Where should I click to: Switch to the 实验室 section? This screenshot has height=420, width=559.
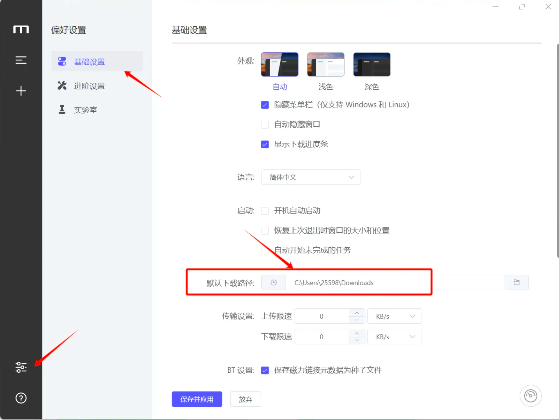[85, 110]
